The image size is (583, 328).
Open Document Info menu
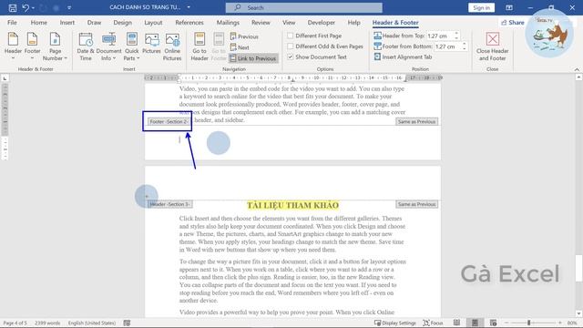[108, 46]
